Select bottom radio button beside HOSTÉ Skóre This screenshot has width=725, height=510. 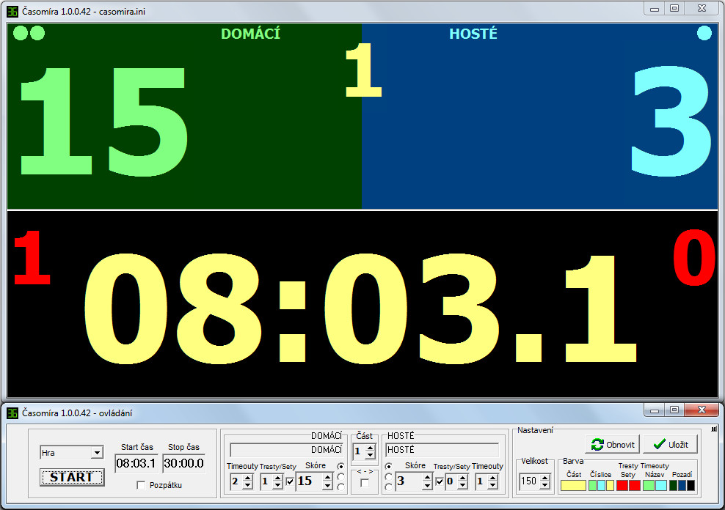pyautogui.click(x=388, y=487)
